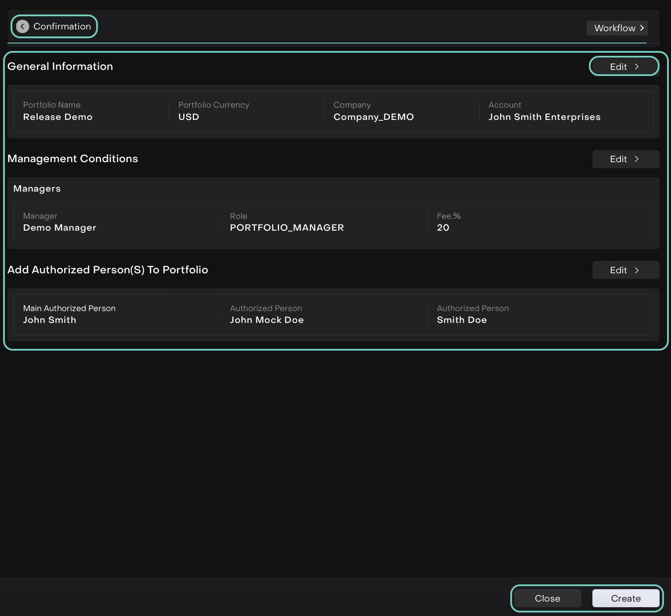Select main authorized person John Smith
The image size is (671, 616).
click(x=50, y=320)
